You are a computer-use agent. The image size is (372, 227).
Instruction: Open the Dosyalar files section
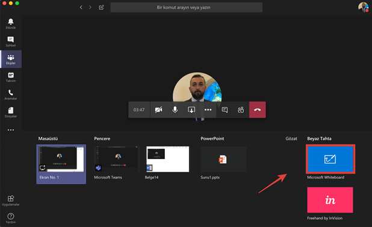coord(11,112)
